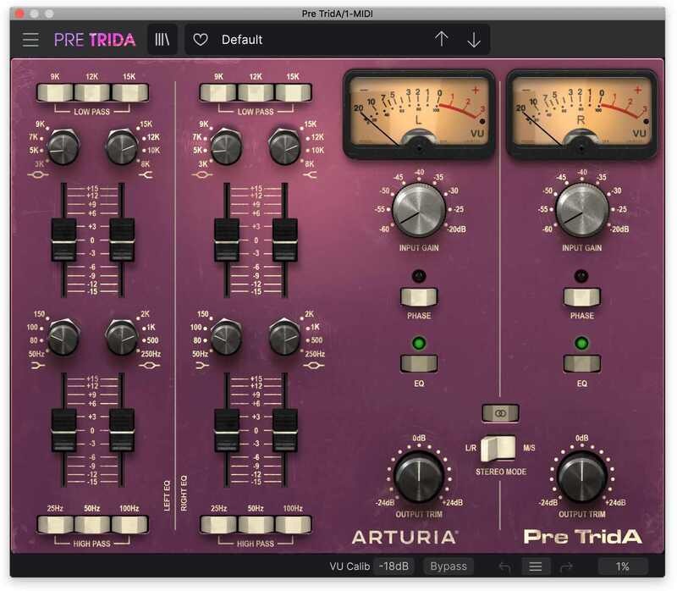
Task: Click the 1% CPU meter display
Action: [x=623, y=566]
